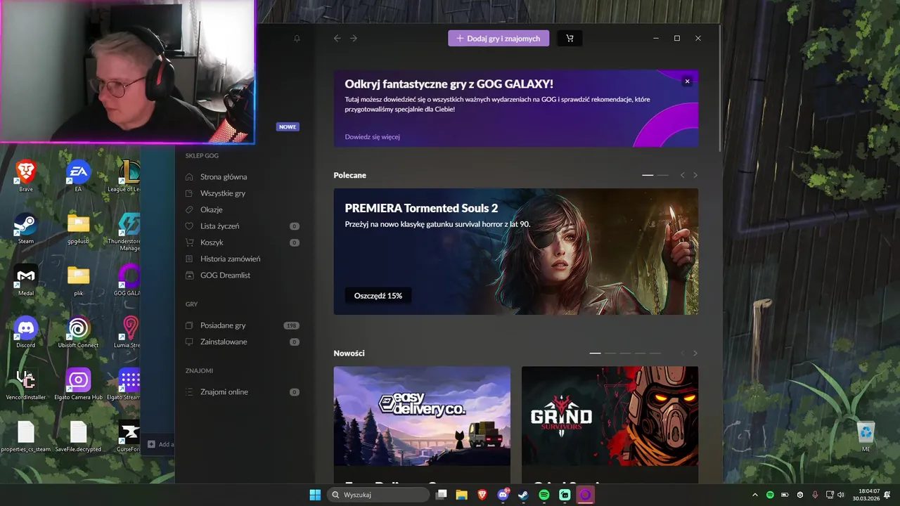The width and height of the screenshot is (900, 506).
Task: Follow the Dowiedz się więcej link
Action: pos(372,137)
